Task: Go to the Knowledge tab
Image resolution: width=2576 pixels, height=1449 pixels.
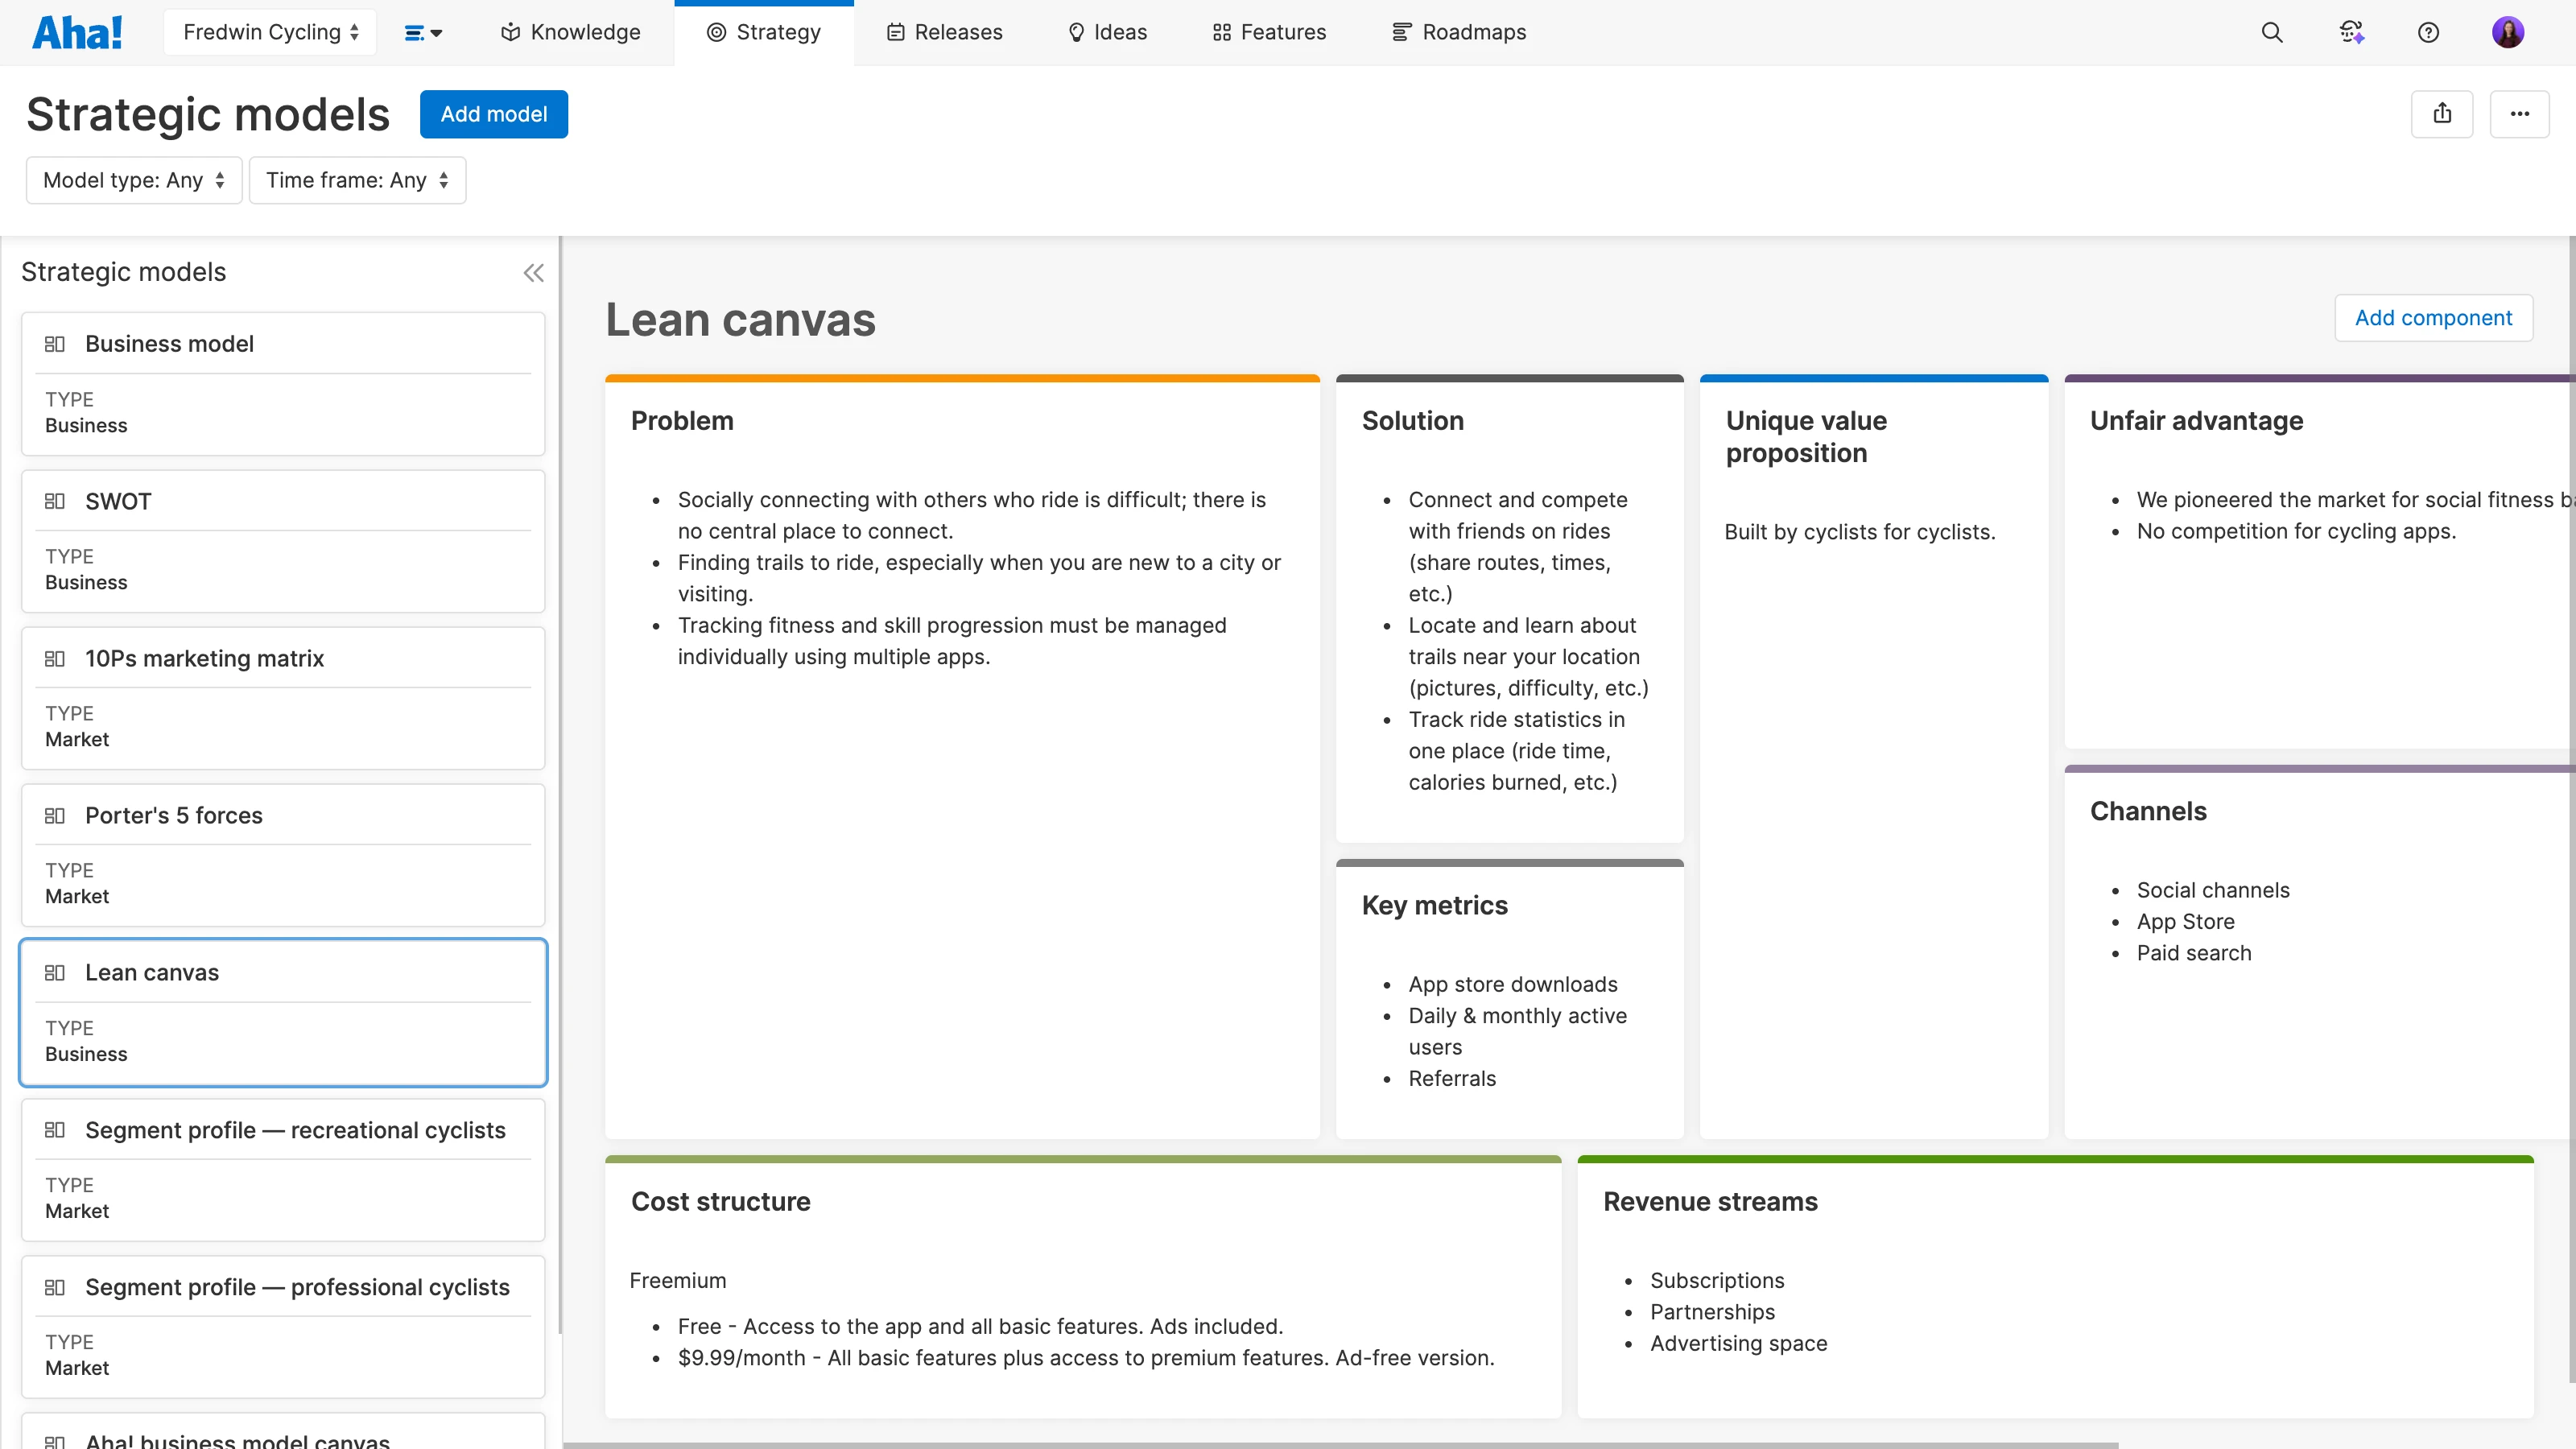Action: pos(570,32)
